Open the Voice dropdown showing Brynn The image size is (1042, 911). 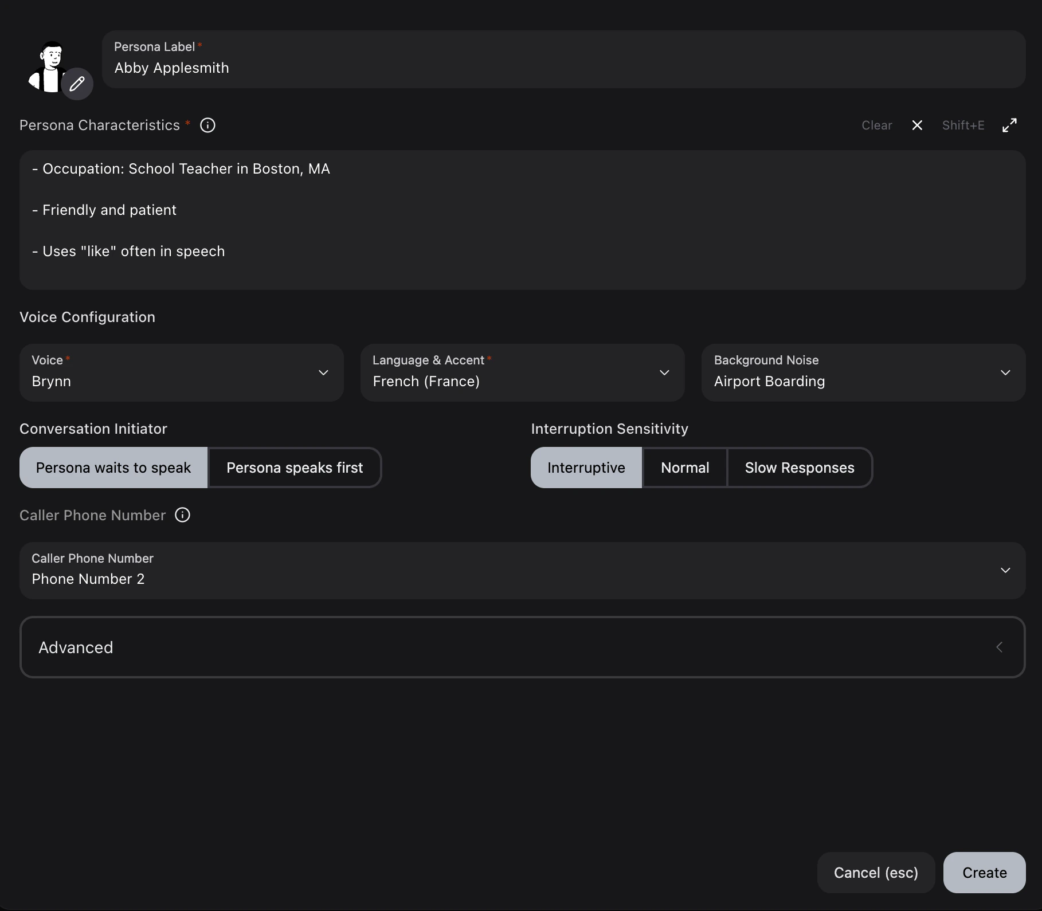point(182,372)
